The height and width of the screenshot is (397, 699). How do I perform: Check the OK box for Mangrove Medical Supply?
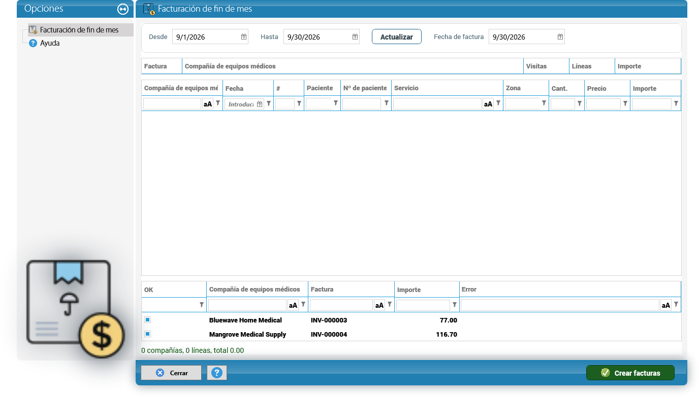[x=147, y=334]
